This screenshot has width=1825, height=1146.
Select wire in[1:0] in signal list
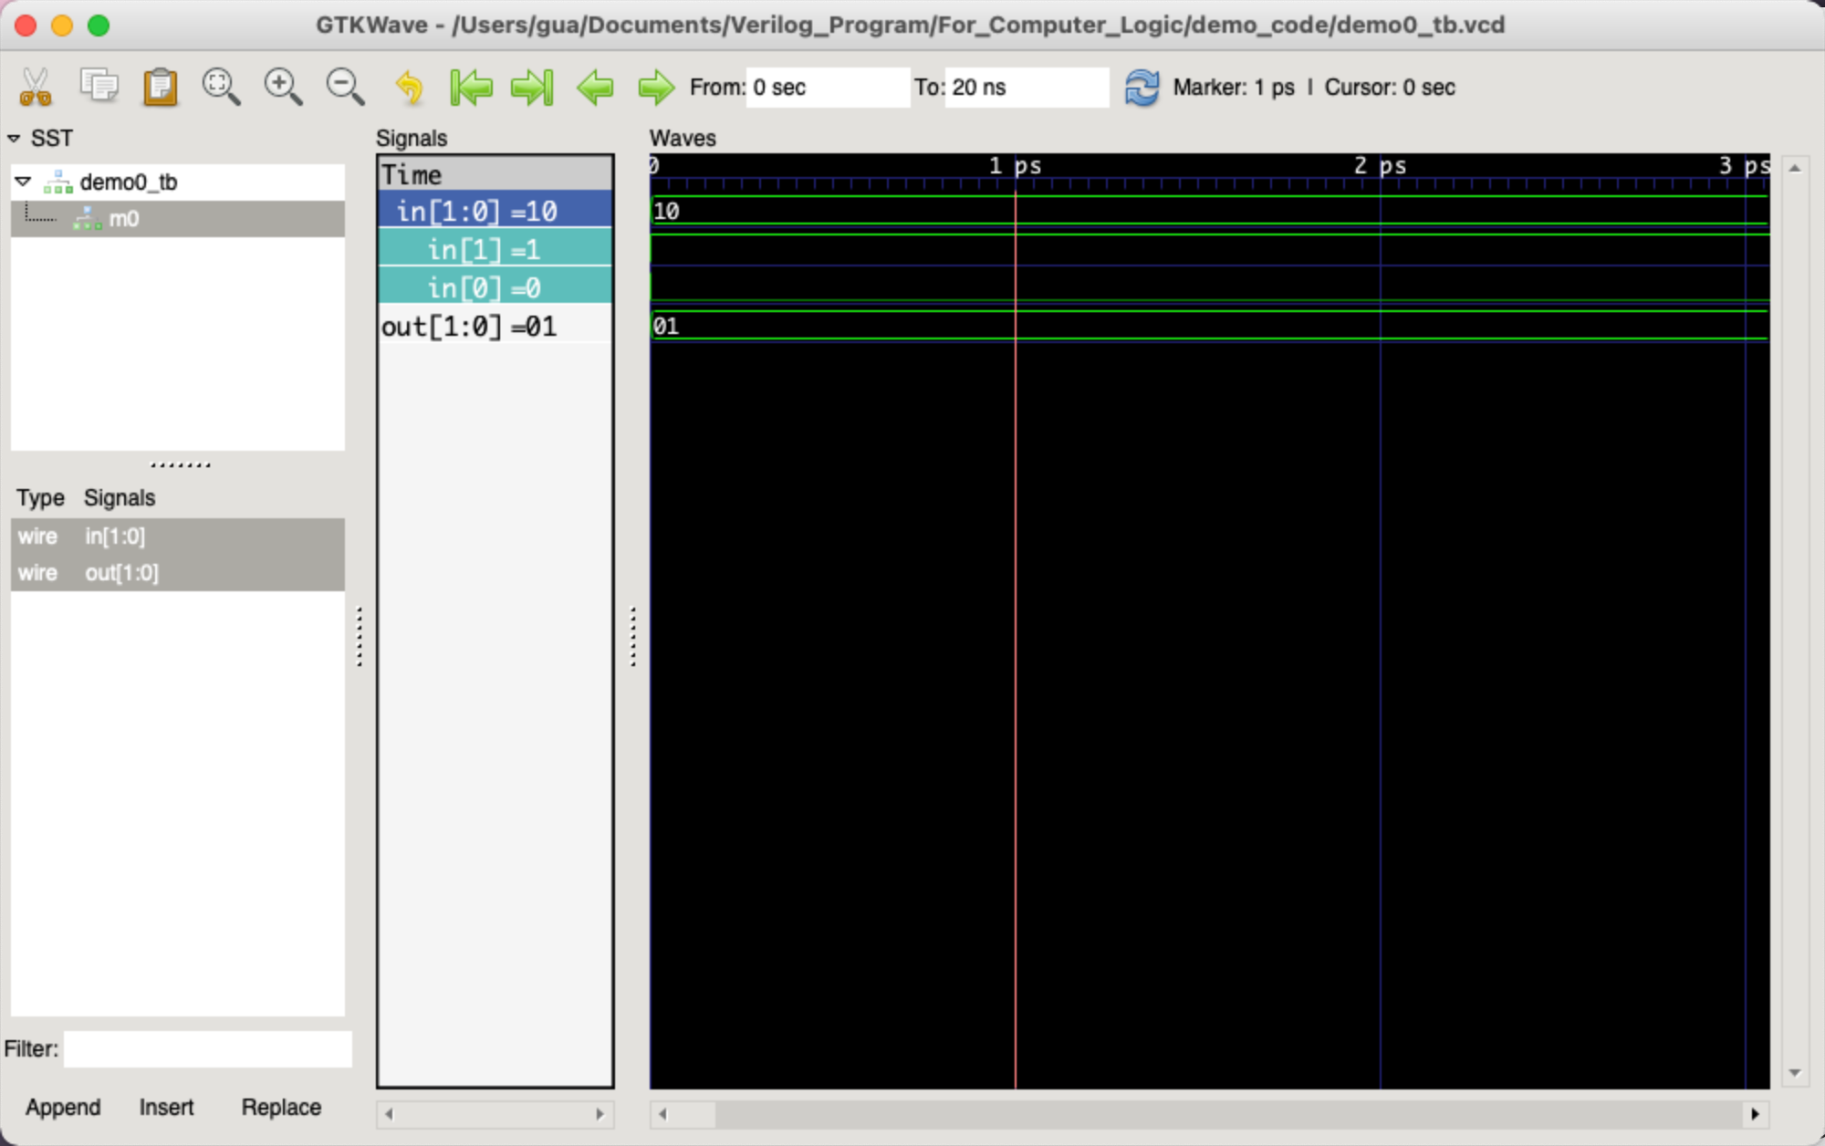pyautogui.click(x=178, y=537)
